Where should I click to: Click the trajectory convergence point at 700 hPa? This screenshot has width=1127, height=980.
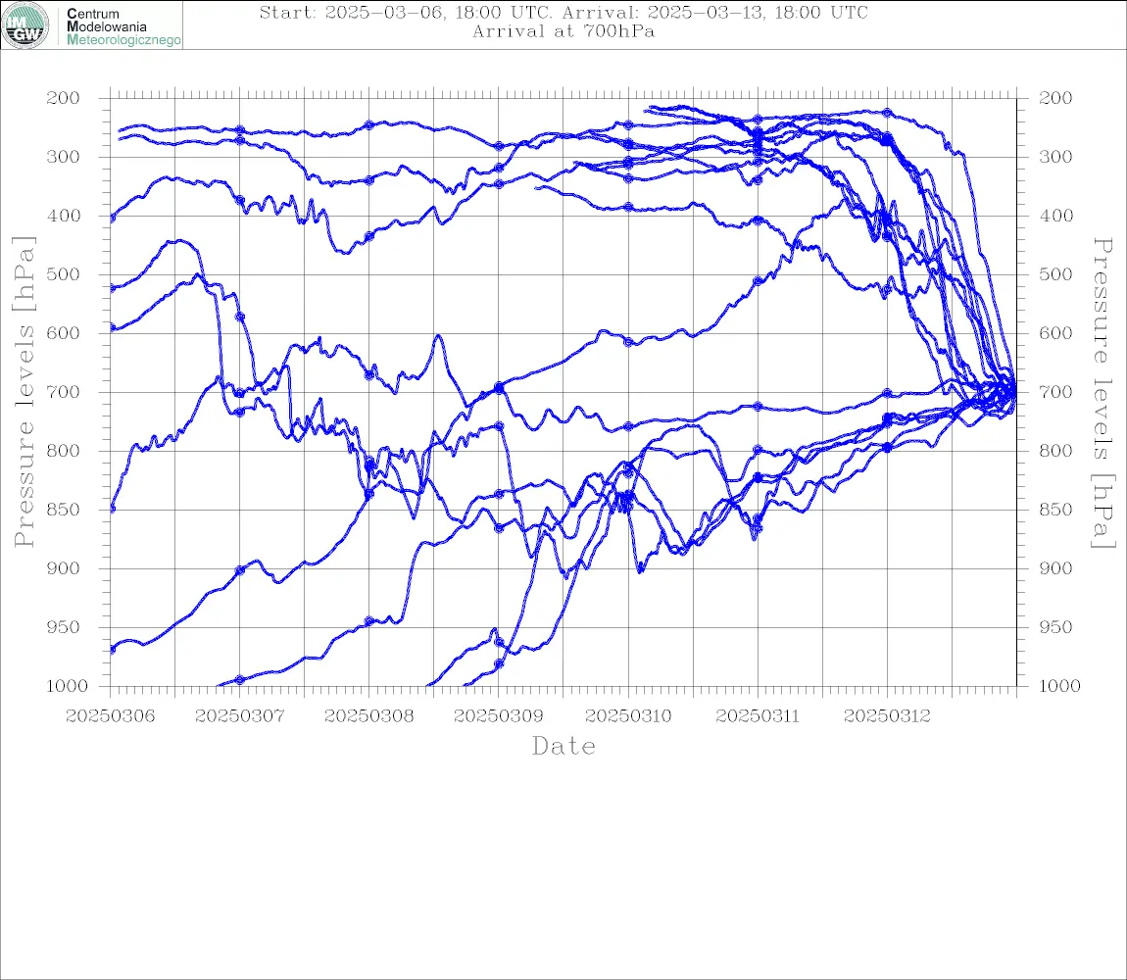point(1014,392)
